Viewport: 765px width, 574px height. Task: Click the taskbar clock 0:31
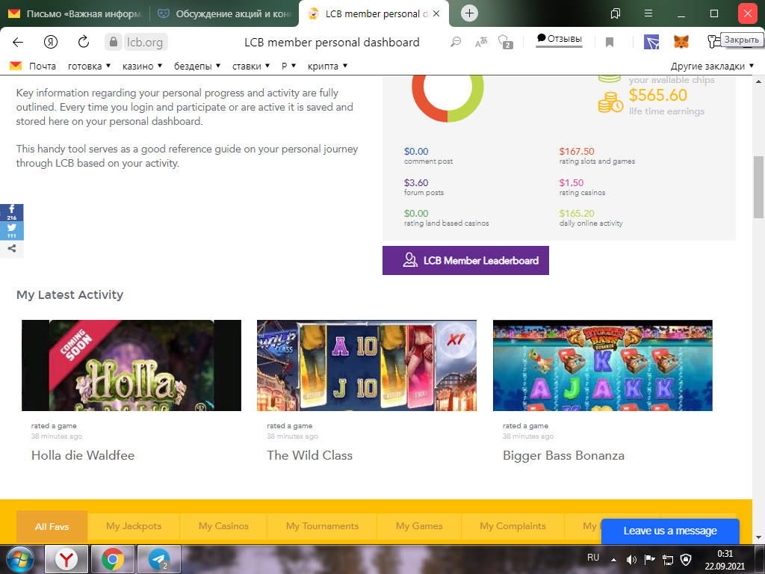point(725,554)
